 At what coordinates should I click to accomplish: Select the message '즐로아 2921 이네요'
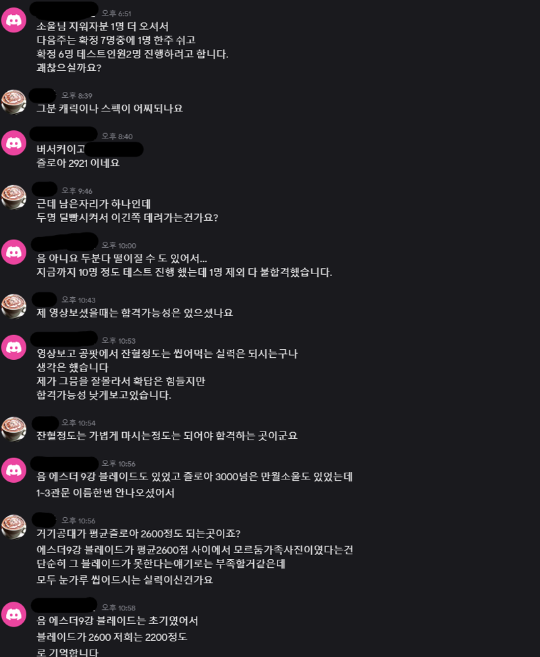tap(78, 163)
